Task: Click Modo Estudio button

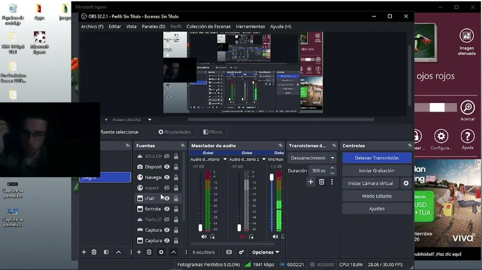Action: pos(377,196)
